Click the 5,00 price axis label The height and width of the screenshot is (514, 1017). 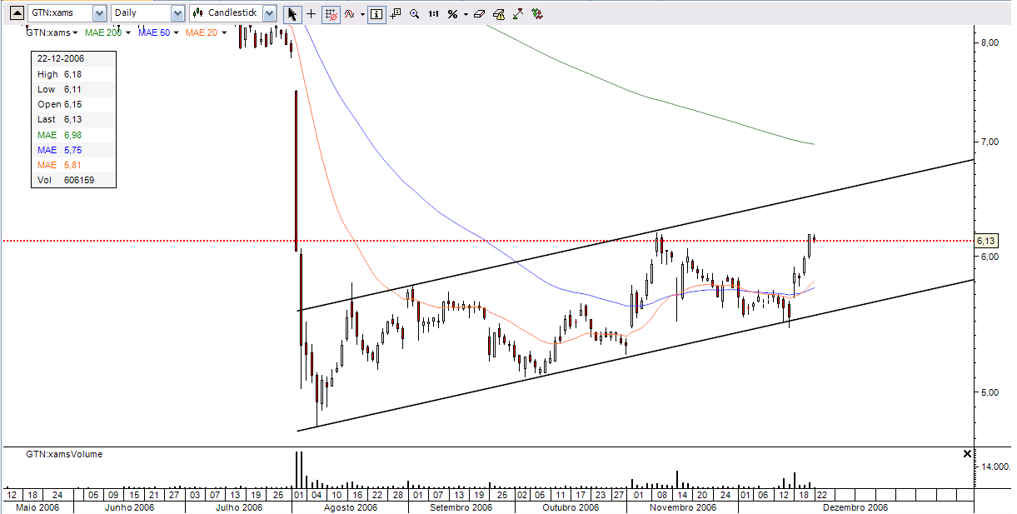989,392
